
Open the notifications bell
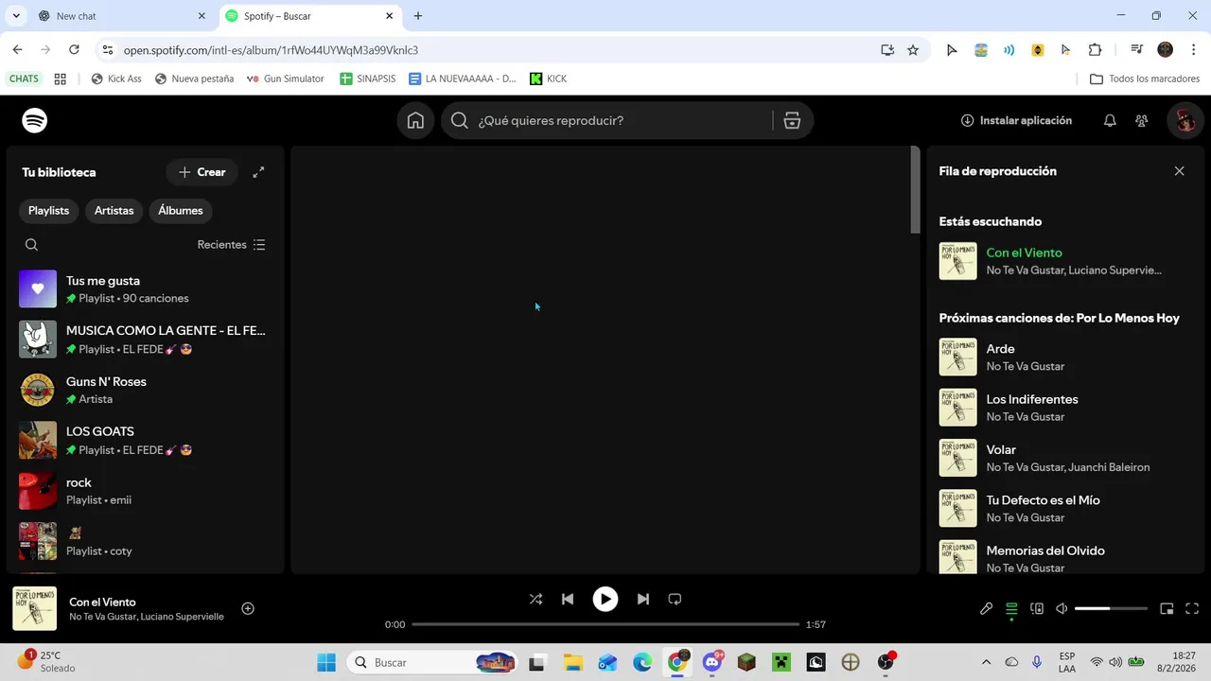1110,120
